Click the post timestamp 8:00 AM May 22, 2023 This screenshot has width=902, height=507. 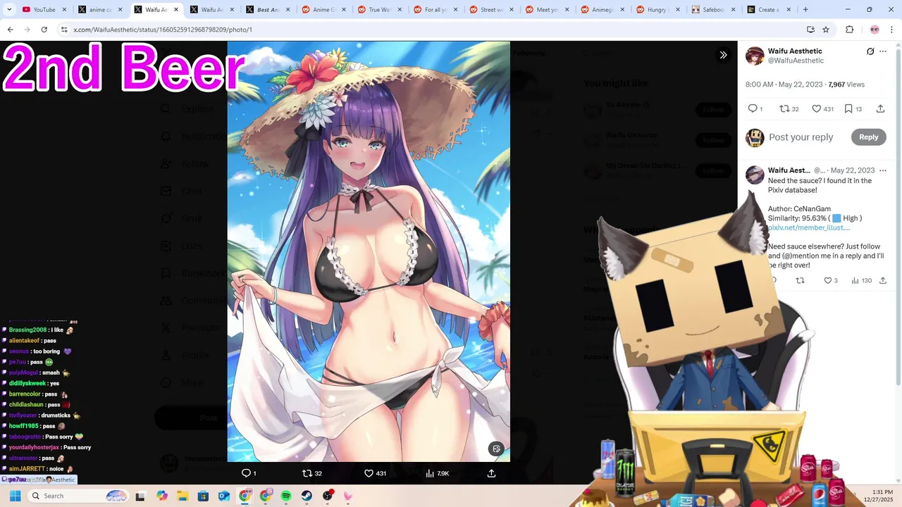[784, 84]
